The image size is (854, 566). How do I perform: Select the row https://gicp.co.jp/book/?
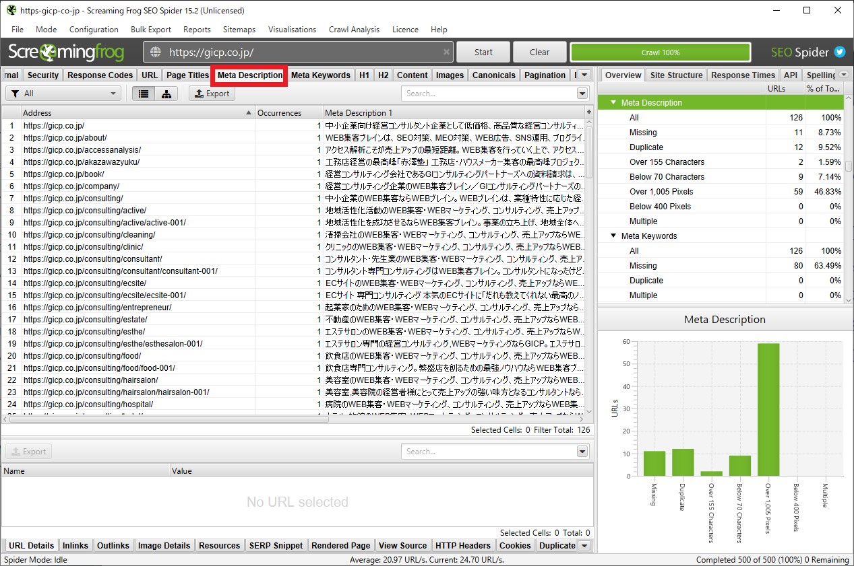click(293, 174)
